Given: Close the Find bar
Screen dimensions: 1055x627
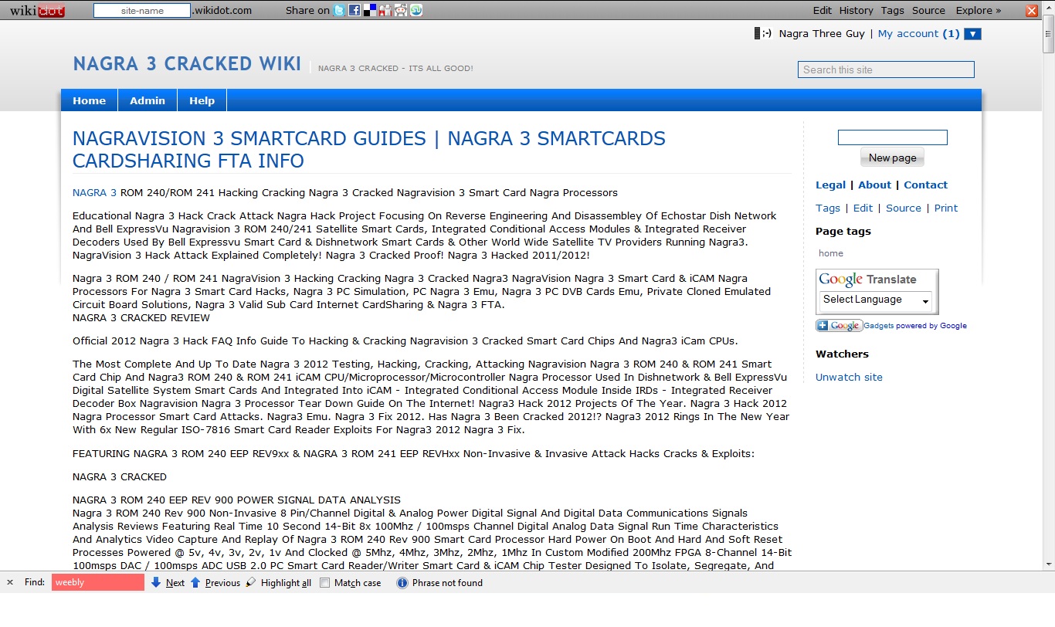Looking at the screenshot, I should pos(10,583).
